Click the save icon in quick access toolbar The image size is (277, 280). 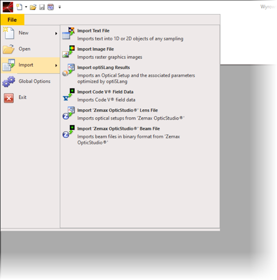(42, 7)
